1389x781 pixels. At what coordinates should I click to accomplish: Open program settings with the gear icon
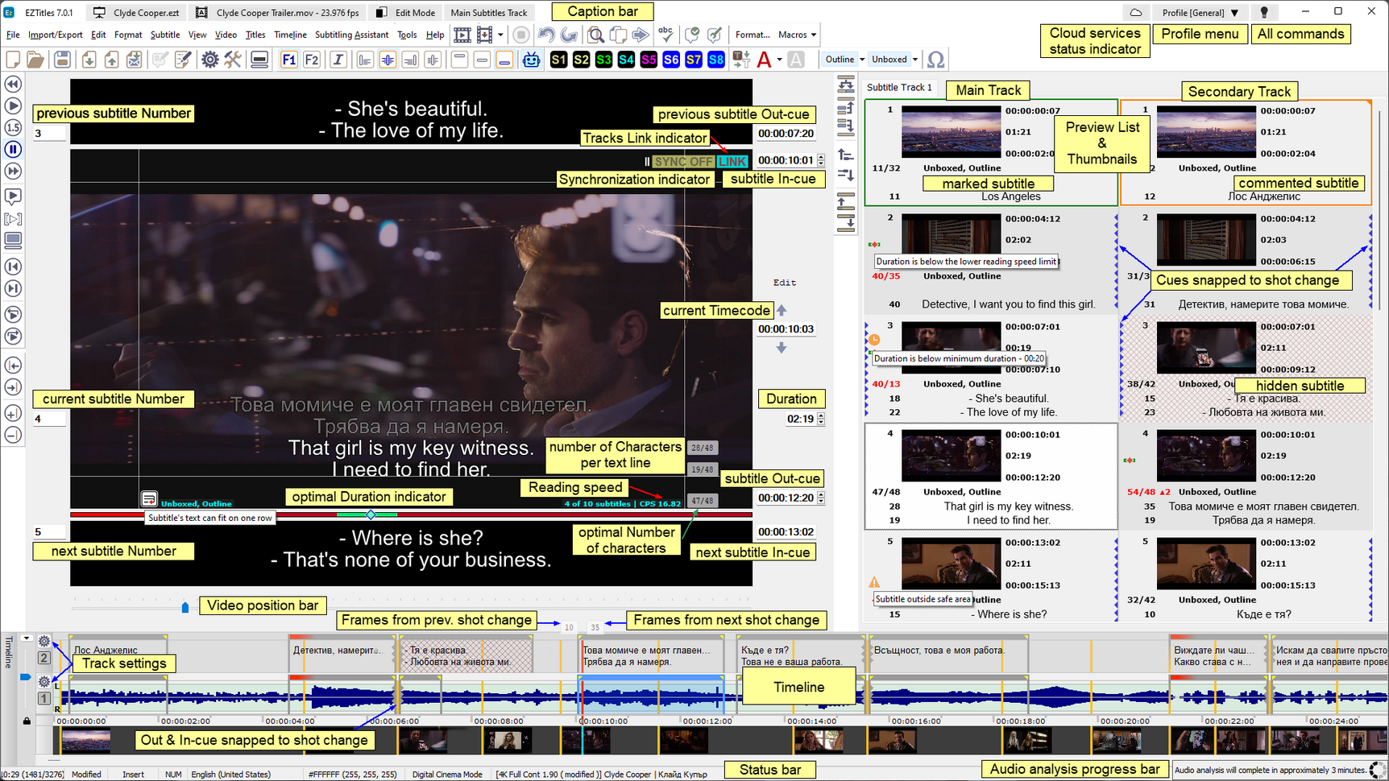[209, 59]
